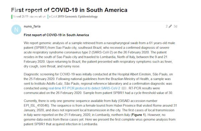Image resolution: width=201 pixels, height=131 pixels.
Task: Click the bold post heading under nuno_faria
Action: (x=56, y=35)
